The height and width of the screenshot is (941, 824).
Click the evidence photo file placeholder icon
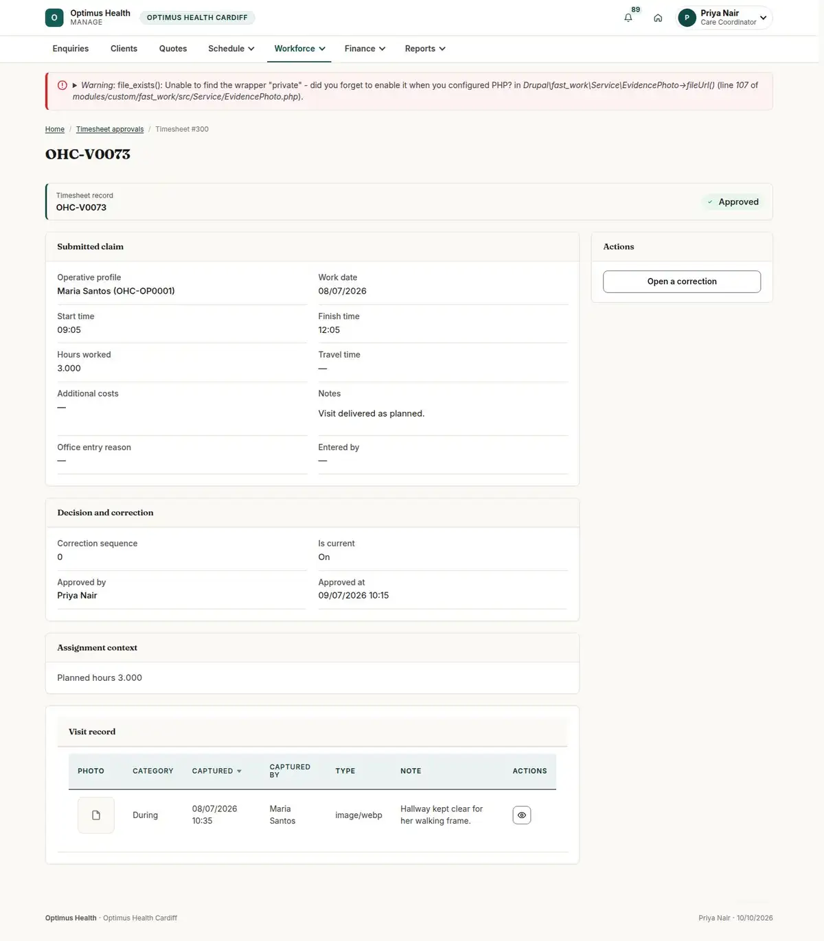pyautogui.click(x=96, y=815)
